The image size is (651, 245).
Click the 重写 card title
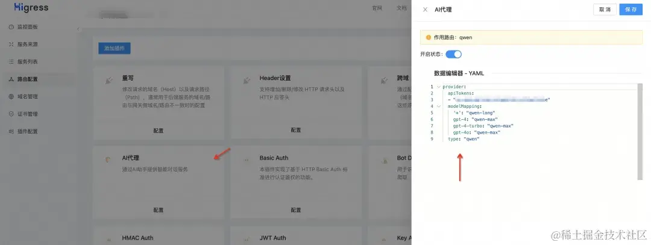128,78
